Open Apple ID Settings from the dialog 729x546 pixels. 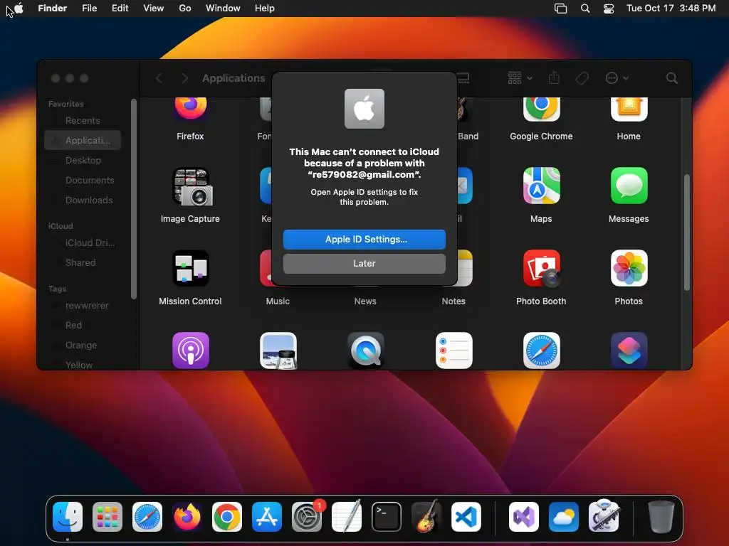pyautogui.click(x=364, y=239)
